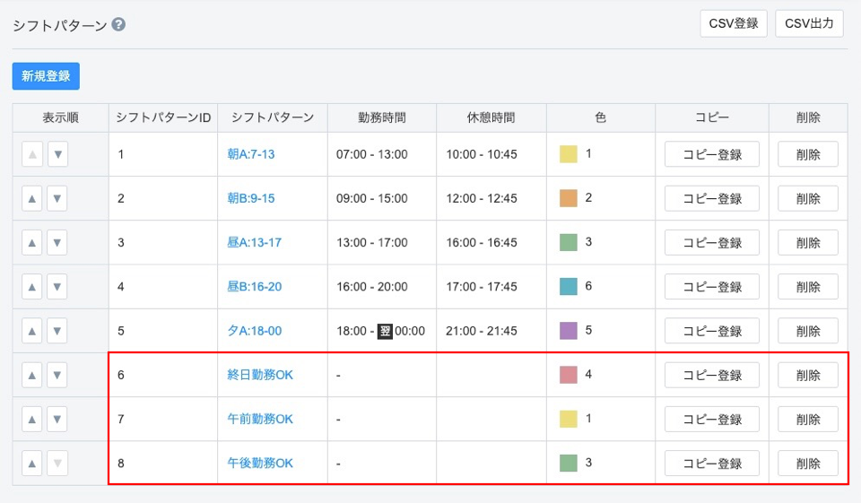Move row 7 午前勤務OK down

coord(57,419)
